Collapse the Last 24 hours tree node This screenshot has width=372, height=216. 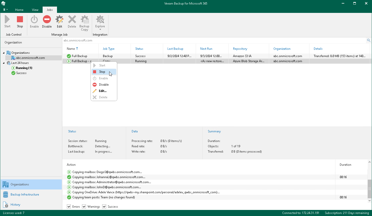tap(4, 63)
